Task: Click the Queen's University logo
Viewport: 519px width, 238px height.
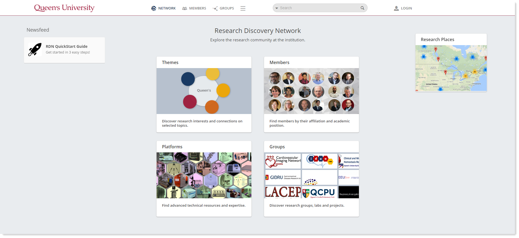Action: [x=64, y=8]
